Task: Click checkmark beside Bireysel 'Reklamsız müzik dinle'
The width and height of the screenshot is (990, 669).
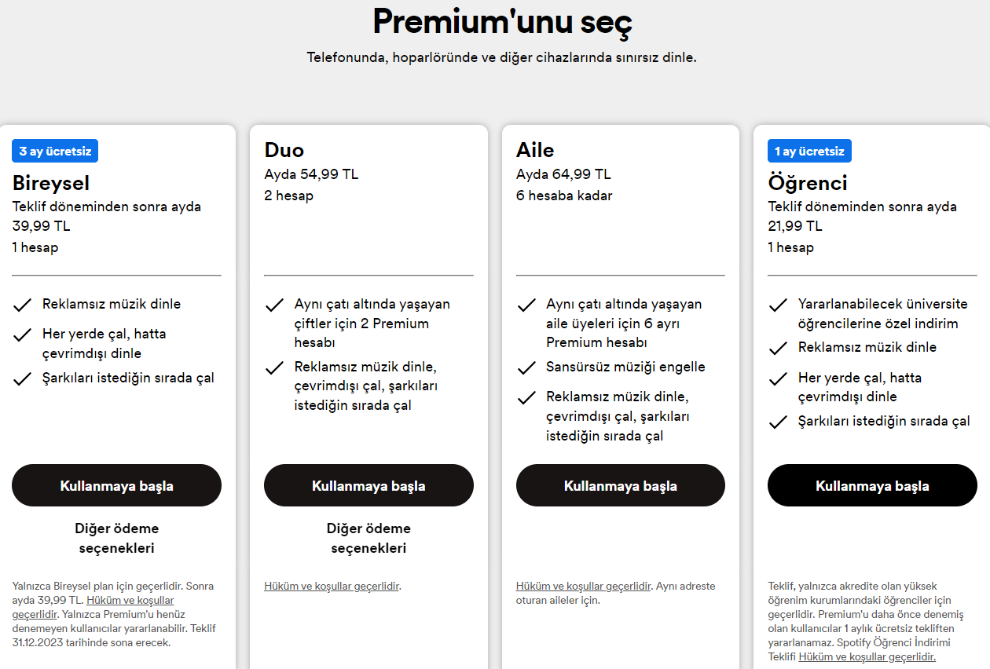Action: click(x=22, y=305)
